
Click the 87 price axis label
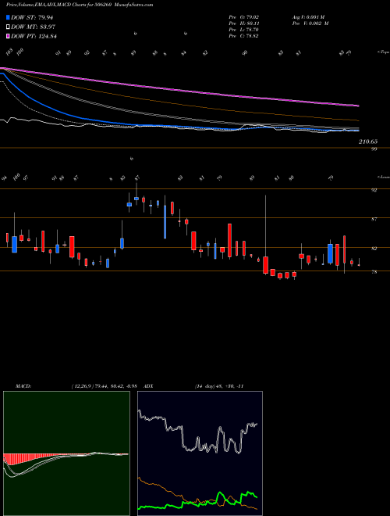point(374,219)
